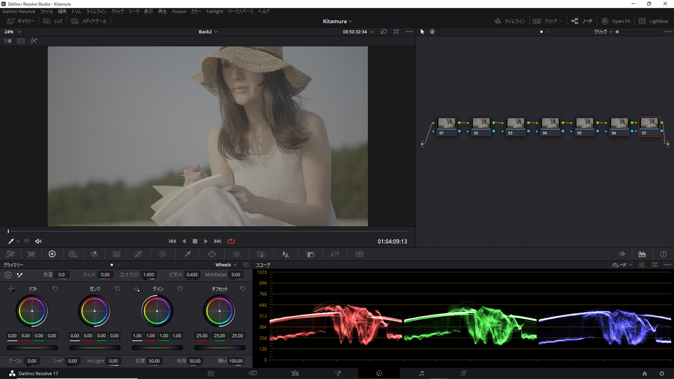Mute the viewer audio speaker
674x379 pixels.
38,241
